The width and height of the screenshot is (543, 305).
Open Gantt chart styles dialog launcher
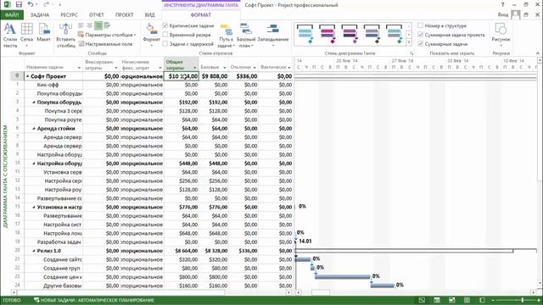411,53
